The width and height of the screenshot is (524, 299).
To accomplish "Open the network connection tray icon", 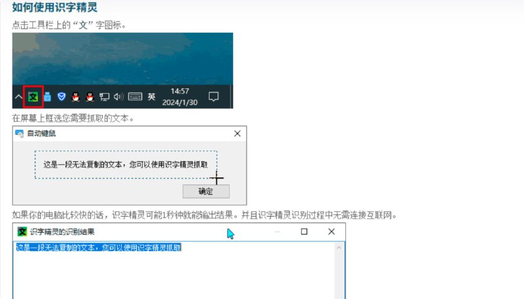I will (x=104, y=97).
